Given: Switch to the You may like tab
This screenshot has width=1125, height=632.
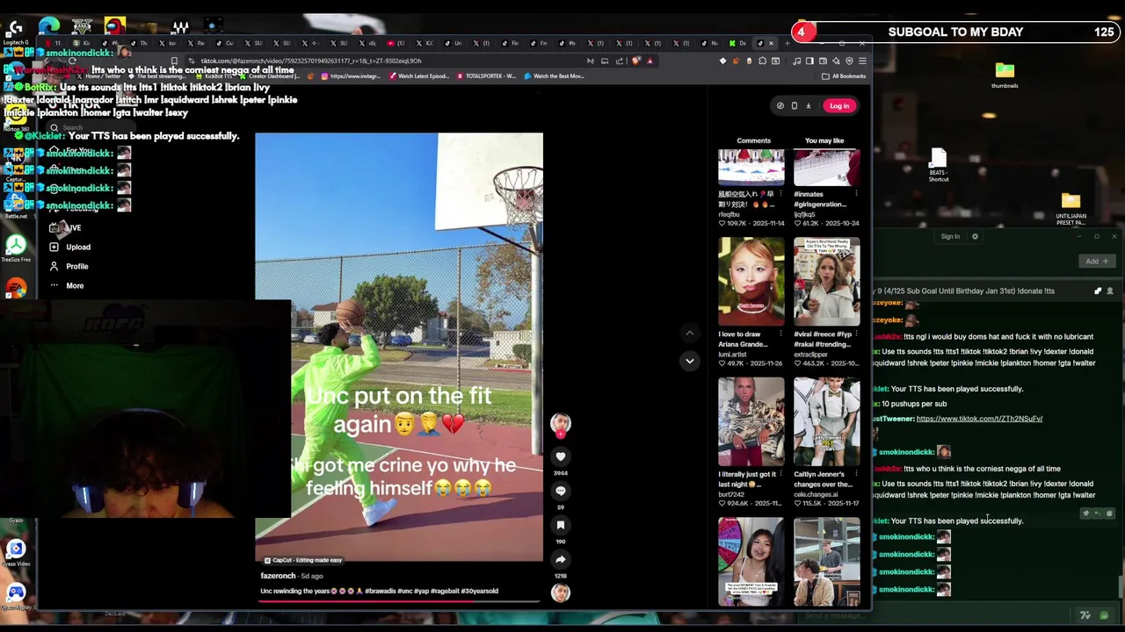Looking at the screenshot, I should click(x=824, y=140).
